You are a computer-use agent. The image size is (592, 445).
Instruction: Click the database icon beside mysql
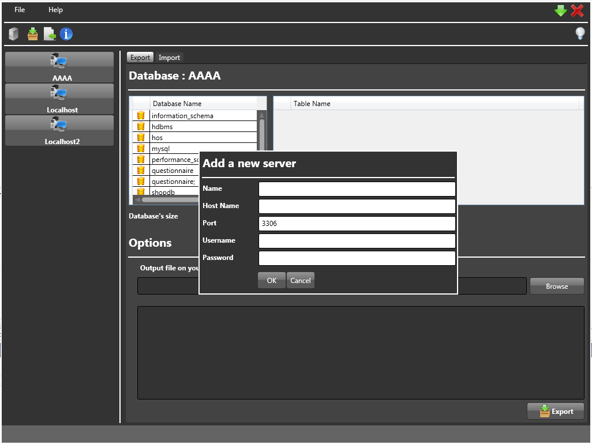(141, 148)
